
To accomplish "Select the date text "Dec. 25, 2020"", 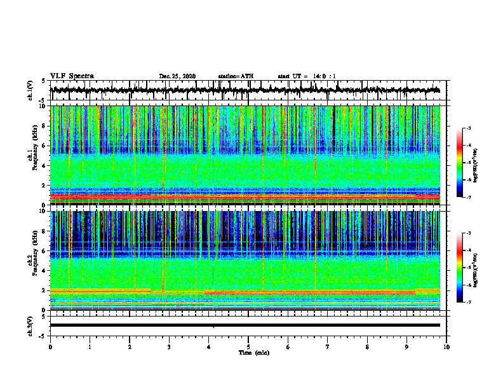I will click(177, 76).
